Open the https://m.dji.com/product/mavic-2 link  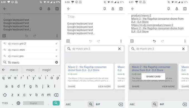pyautogui.click(x=152, y=25)
